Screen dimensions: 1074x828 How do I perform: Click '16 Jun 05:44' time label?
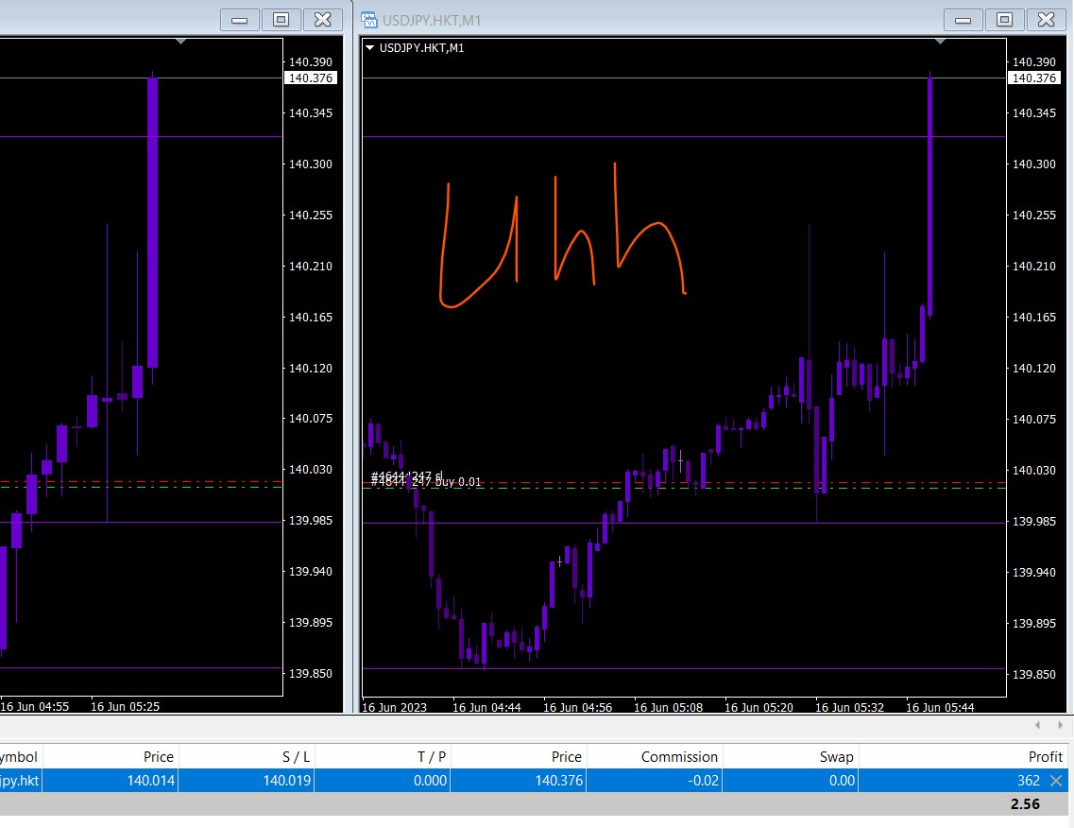(940, 707)
